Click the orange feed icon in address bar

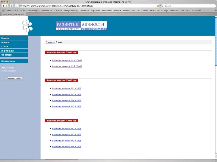(x=158, y=6)
